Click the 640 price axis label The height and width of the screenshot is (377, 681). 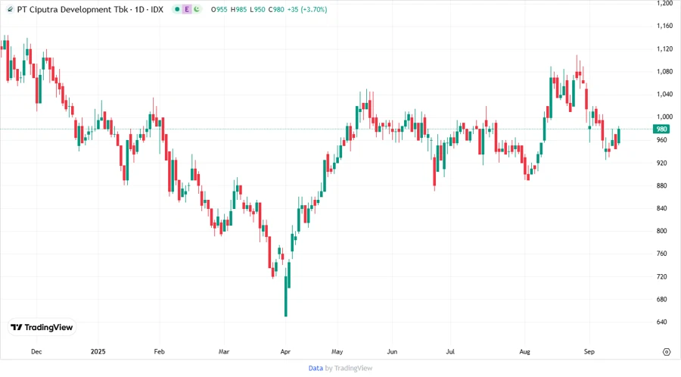click(661, 322)
